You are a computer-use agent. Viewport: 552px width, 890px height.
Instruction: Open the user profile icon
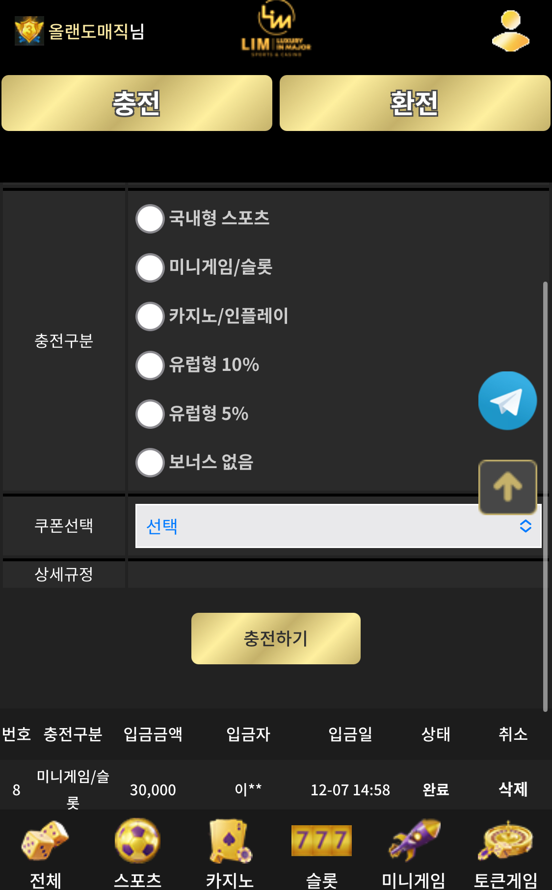510,31
